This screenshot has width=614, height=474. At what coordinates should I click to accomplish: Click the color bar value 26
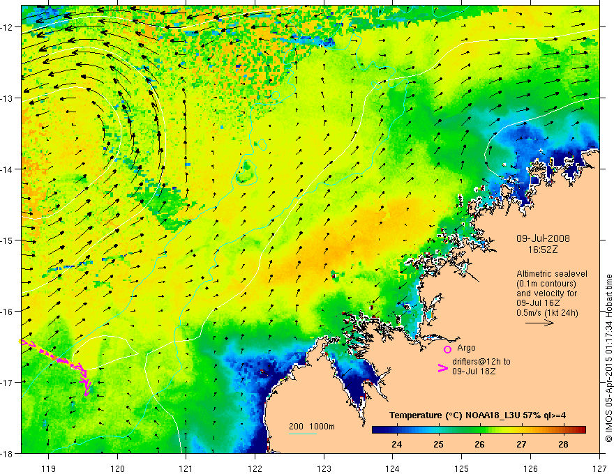pos(480,444)
